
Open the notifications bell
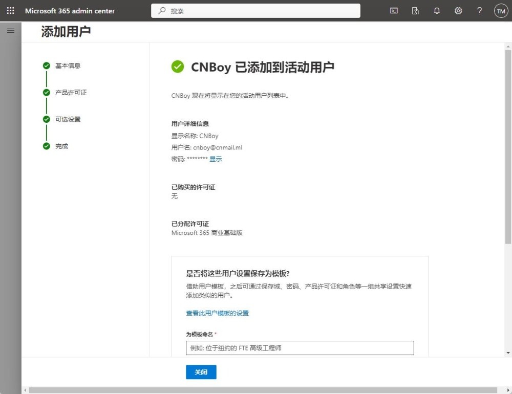(x=437, y=11)
